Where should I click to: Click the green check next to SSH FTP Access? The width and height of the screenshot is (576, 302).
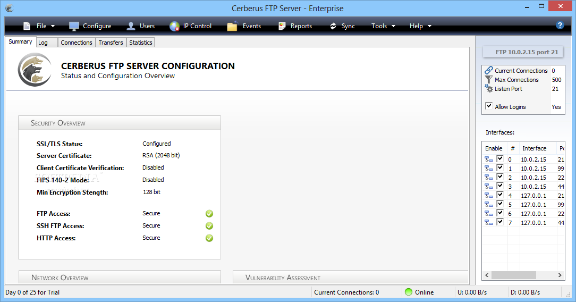(209, 225)
